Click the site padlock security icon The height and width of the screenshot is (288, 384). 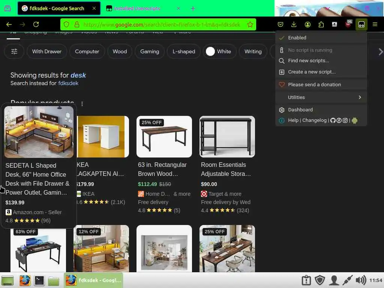77,24
